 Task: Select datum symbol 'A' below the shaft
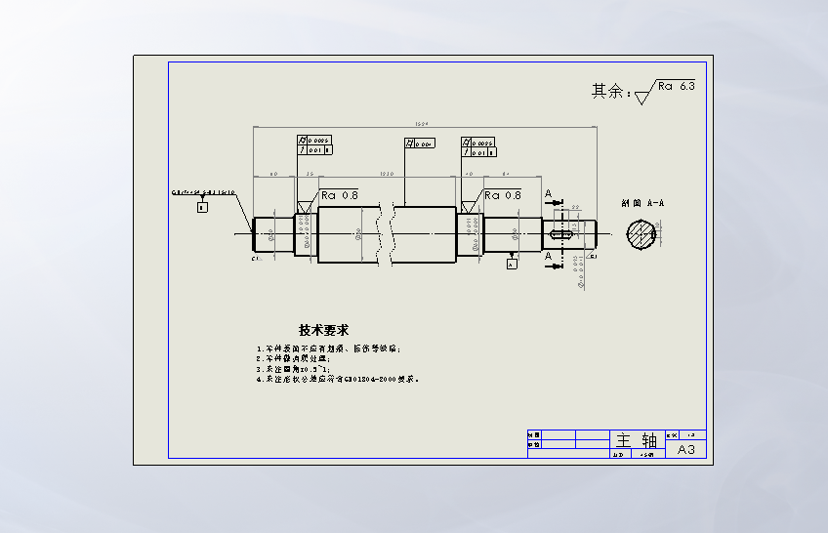[x=512, y=265]
